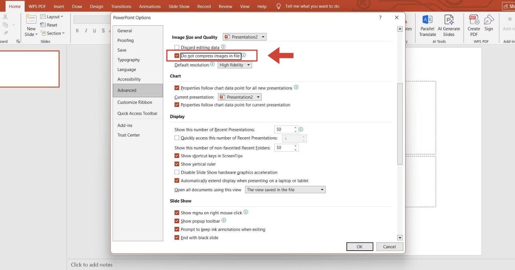Toggle Properties follow chart data point for all new presentations
Screen dimensions: 515x270
point(177,88)
